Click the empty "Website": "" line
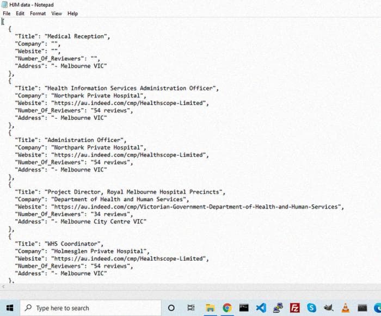 38,51
